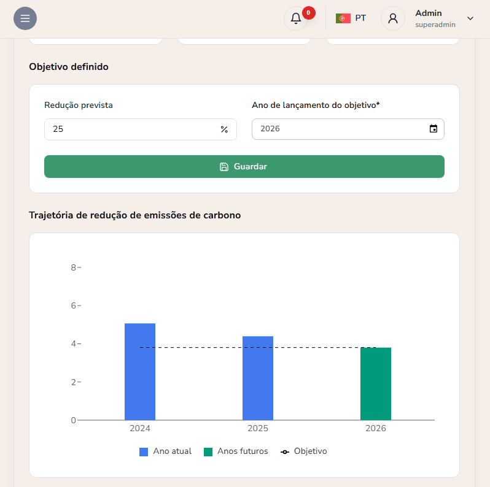This screenshot has height=487, width=490.
Task: Click the red notification count badge
Action: tap(308, 12)
